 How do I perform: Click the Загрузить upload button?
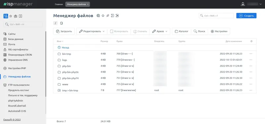tap(64, 31)
